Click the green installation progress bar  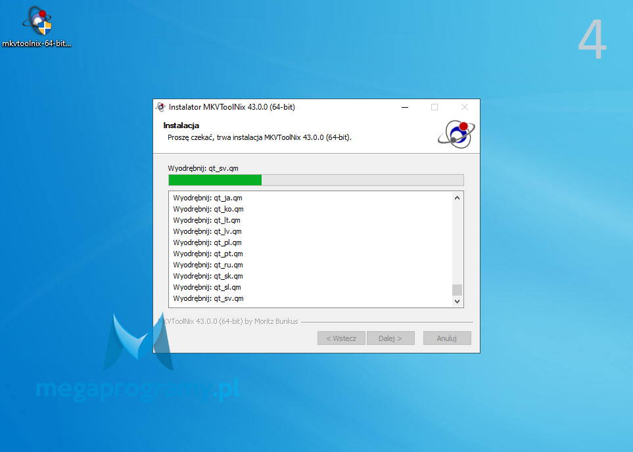click(x=316, y=180)
